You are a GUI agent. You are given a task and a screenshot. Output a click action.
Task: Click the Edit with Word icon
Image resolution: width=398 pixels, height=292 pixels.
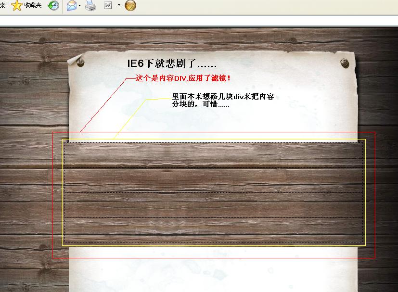[108, 5]
